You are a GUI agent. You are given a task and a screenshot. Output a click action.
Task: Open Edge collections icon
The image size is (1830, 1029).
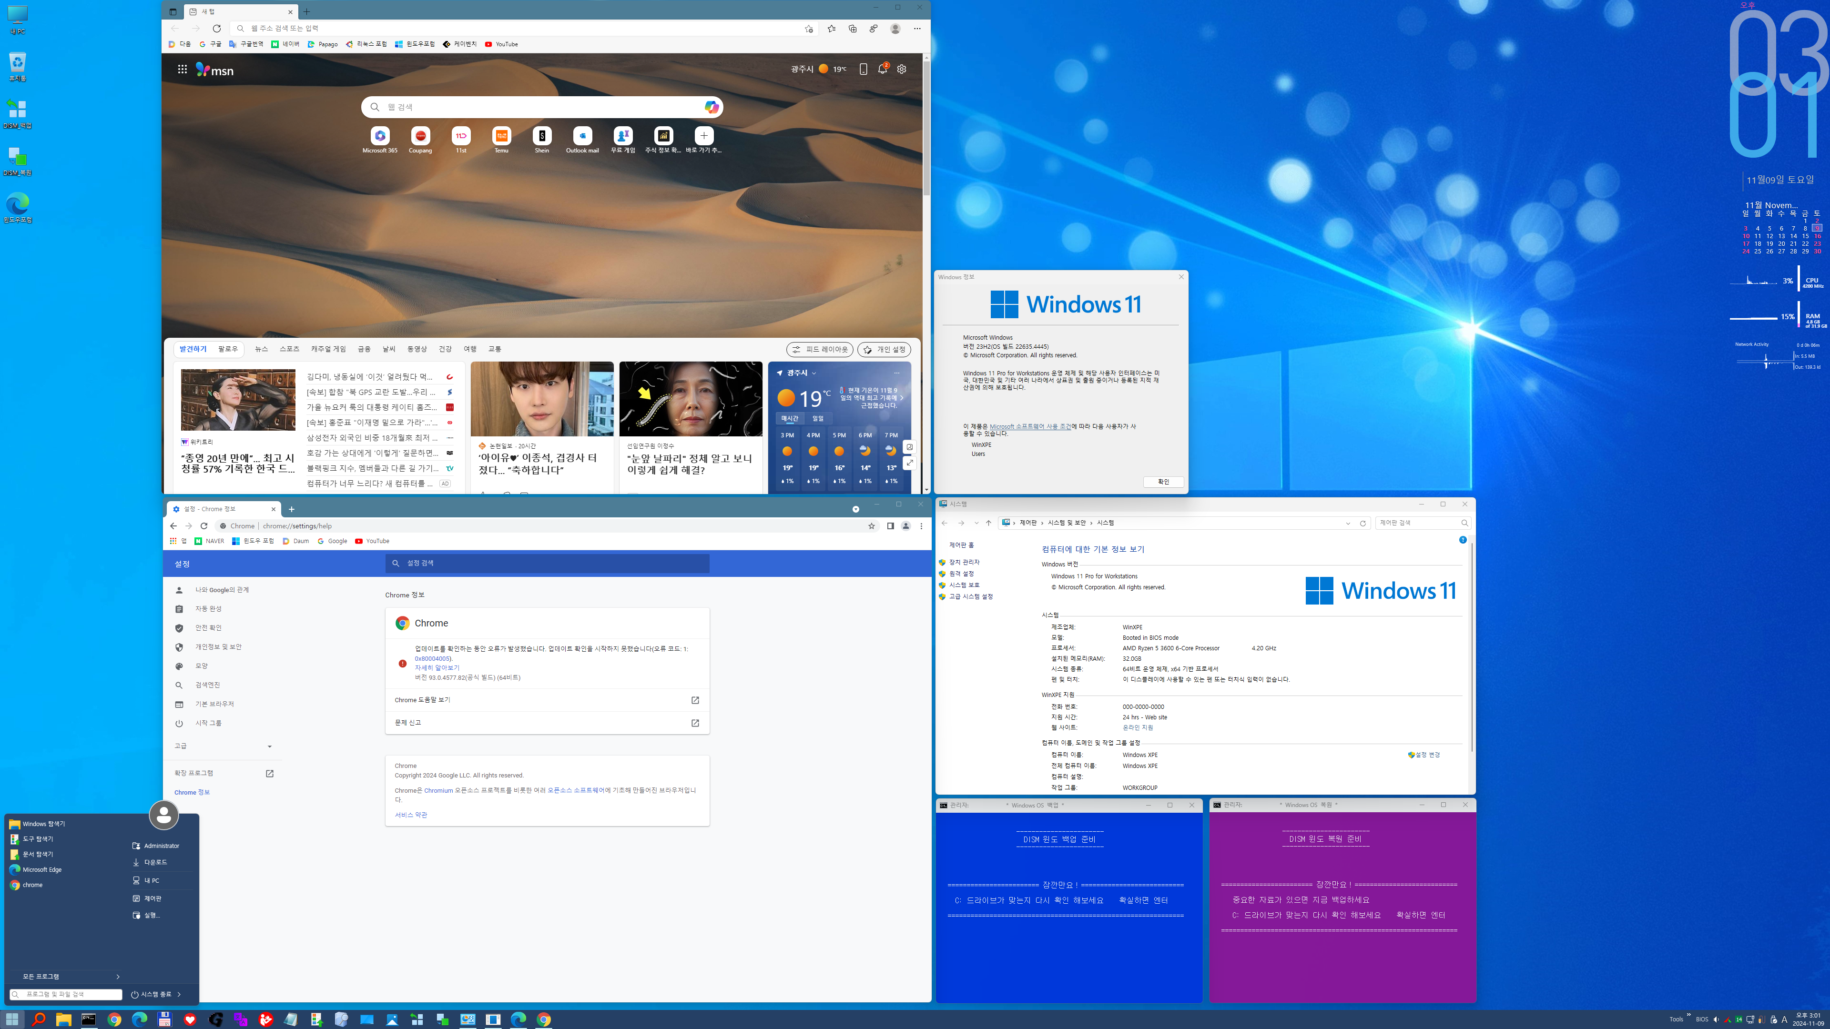click(853, 29)
